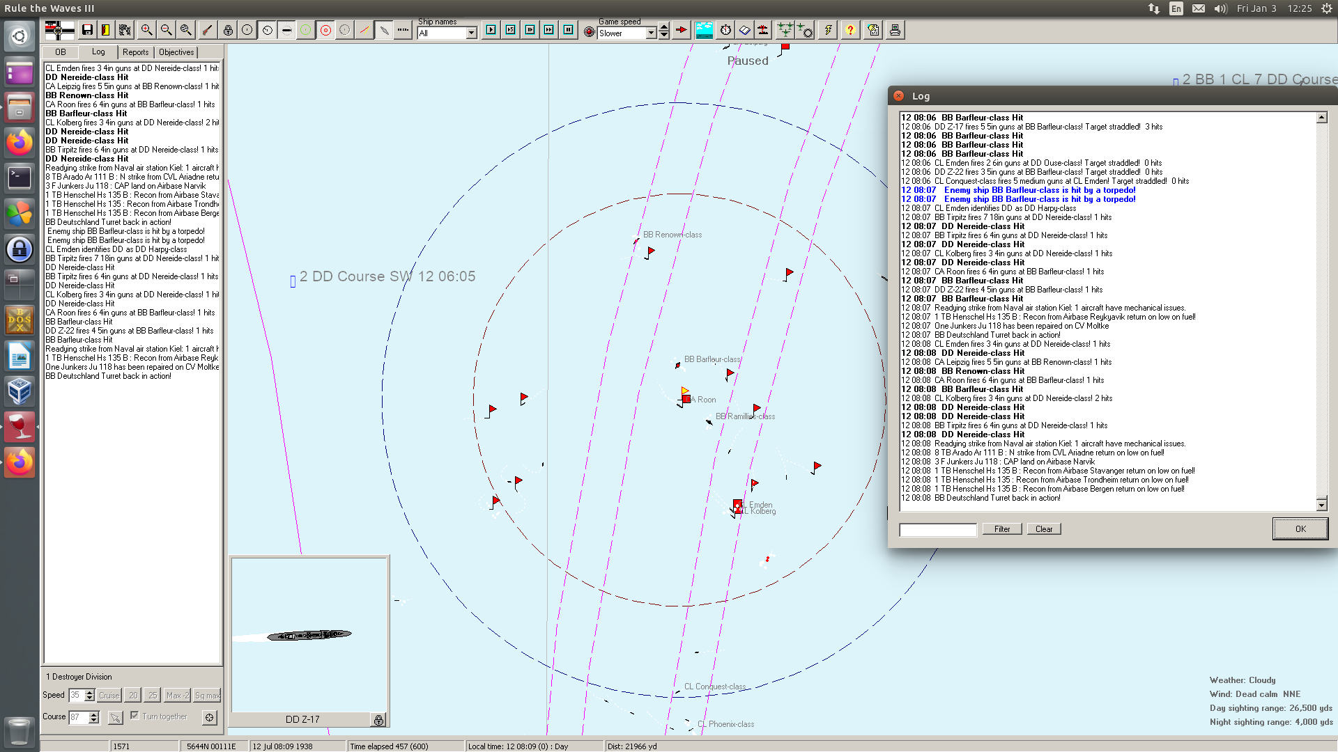Toggle the grey range circle button
The height and width of the screenshot is (752, 1338).
[345, 30]
